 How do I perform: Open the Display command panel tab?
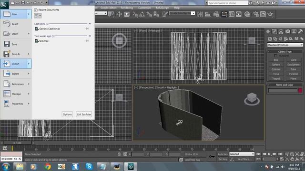coord(294,31)
